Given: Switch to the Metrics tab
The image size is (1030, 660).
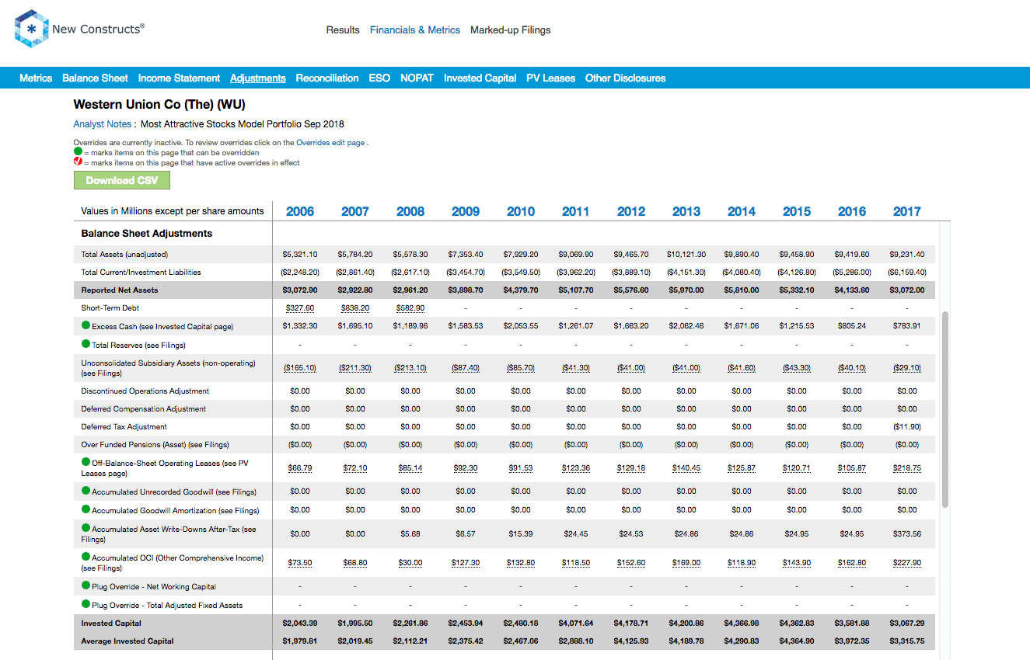Looking at the screenshot, I should [36, 78].
